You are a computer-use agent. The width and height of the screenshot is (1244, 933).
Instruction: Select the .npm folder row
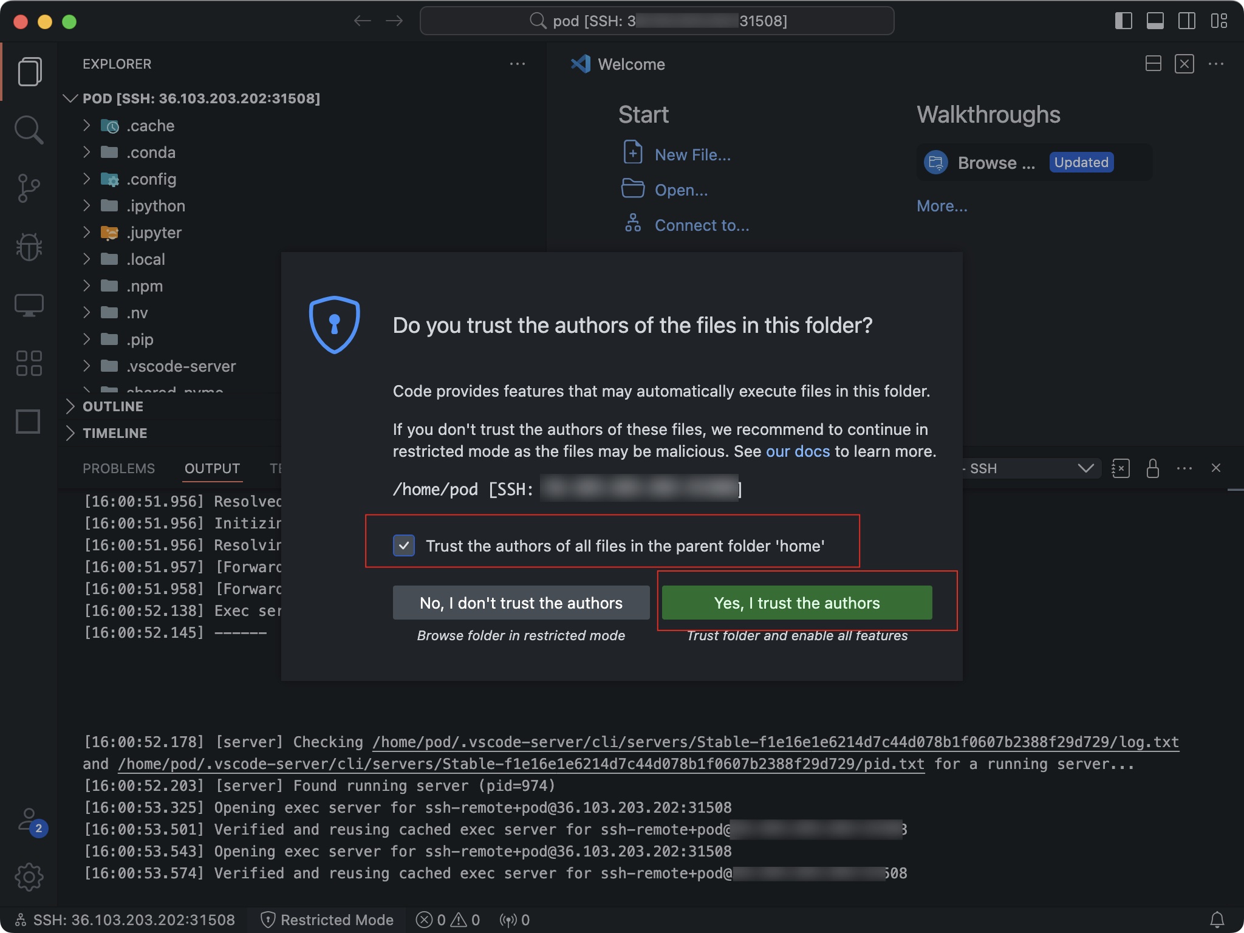[170, 285]
